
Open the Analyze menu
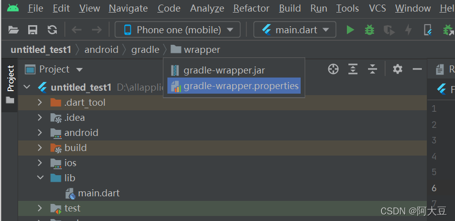pyautogui.click(x=207, y=9)
